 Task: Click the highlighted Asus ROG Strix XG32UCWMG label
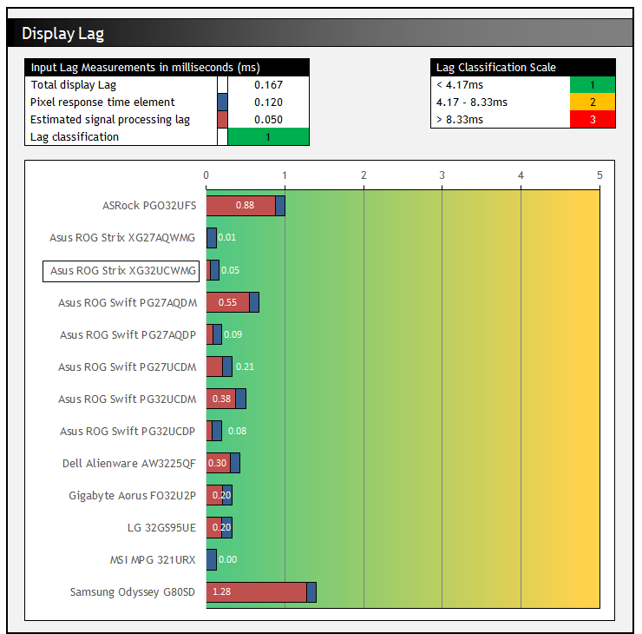[x=121, y=271]
